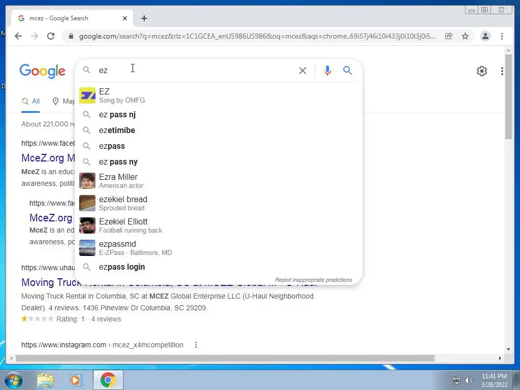Submit search with the blue magnifier
This screenshot has height=390, width=520.
pos(347,70)
